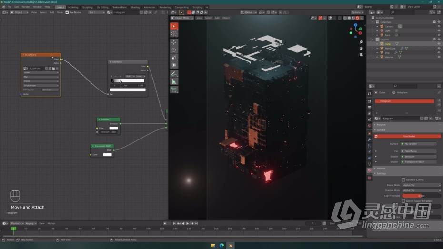Image resolution: width=443 pixels, height=249 pixels.
Task: Click the navigation gizmo in viewport
Action: click(x=356, y=30)
